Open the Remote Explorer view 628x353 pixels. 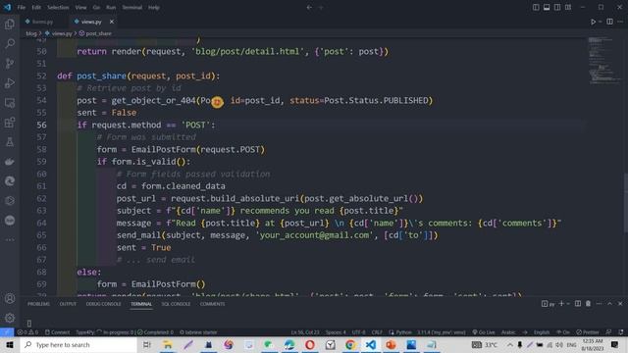point(10,102)
